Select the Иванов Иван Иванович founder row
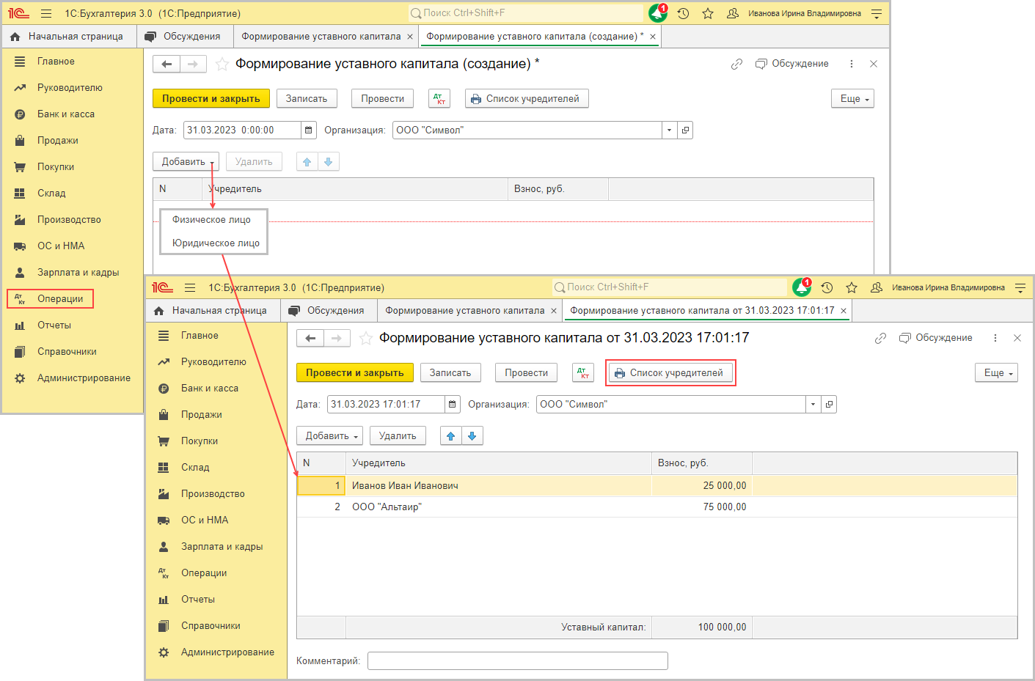This screenshot has width=1035, height=681. [x=657, y=486]
